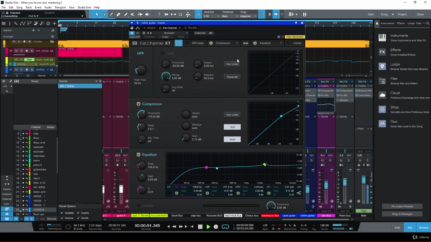The image size is (431, 242).
Task: Select the Range tool in toolbar
Action: (x=104, y=14)
